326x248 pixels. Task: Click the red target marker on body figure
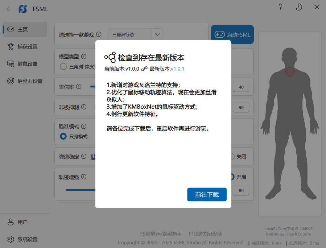(290, 71)
